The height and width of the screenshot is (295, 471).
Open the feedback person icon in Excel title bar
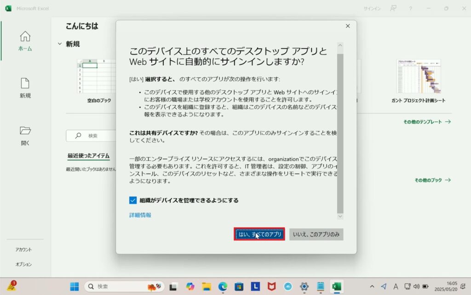[393, 8]
